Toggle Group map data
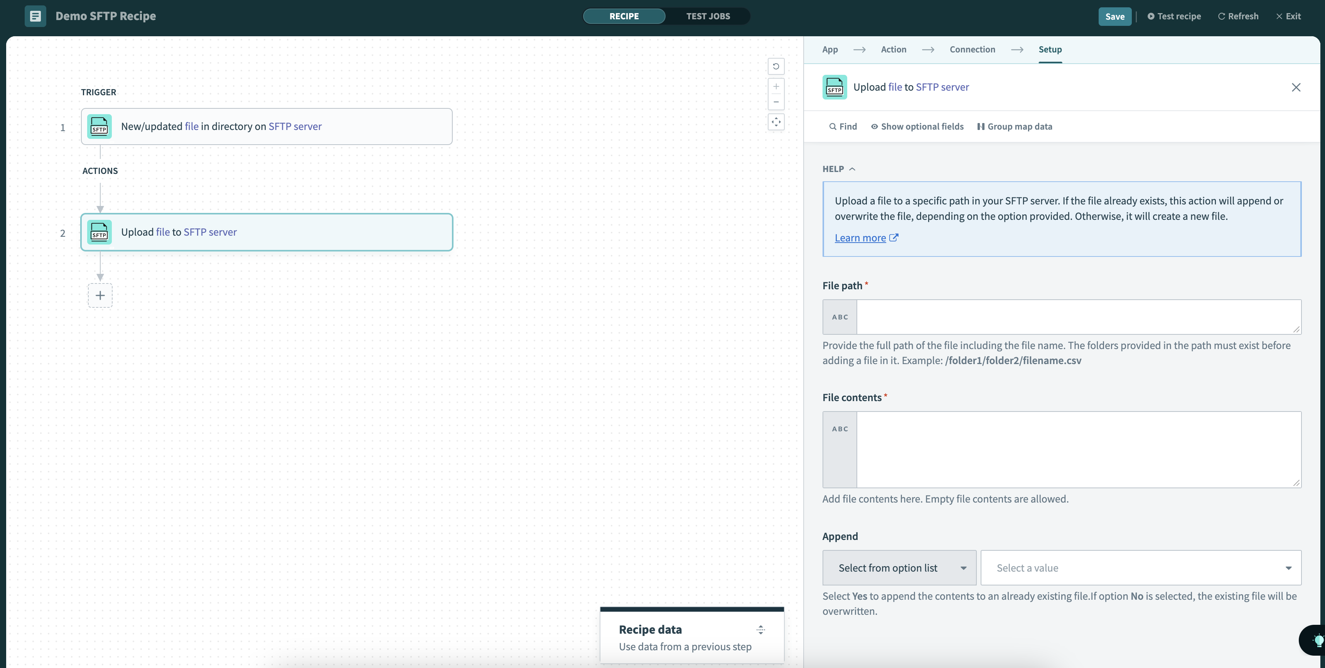Image resolution: width=1325 pixels, height=668 pixels. [x=1014, y=127]
